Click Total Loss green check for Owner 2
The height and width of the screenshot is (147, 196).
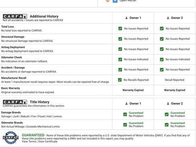coord(162,29)
